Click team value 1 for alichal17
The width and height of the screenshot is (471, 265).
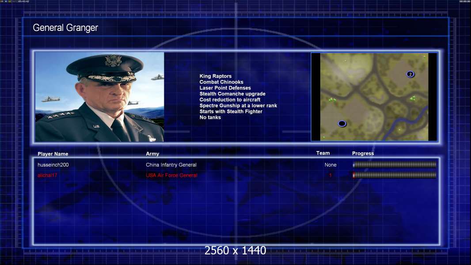click(x=330, y=175)
